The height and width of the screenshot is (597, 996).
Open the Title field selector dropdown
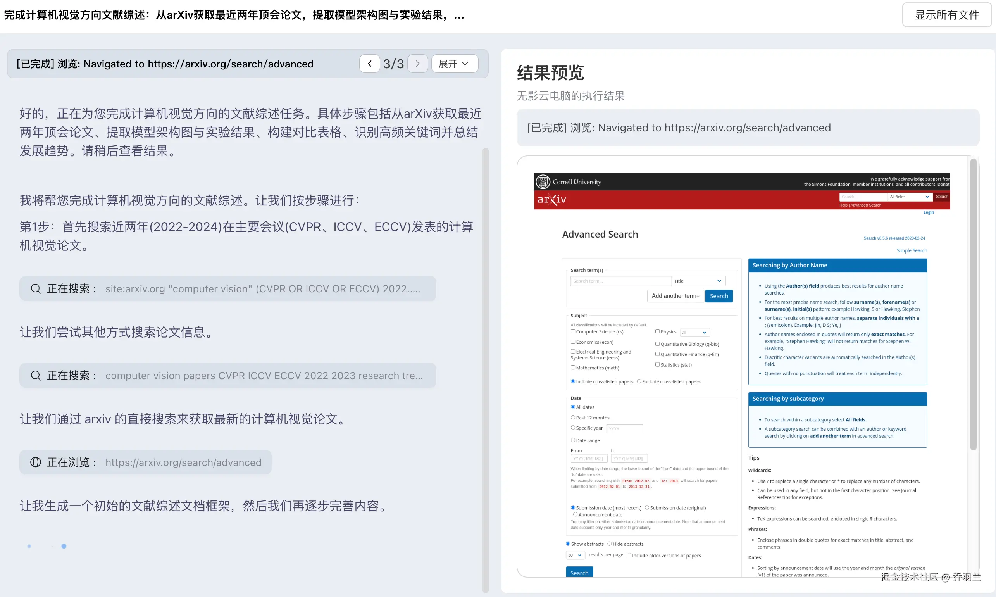coord(698,281)
